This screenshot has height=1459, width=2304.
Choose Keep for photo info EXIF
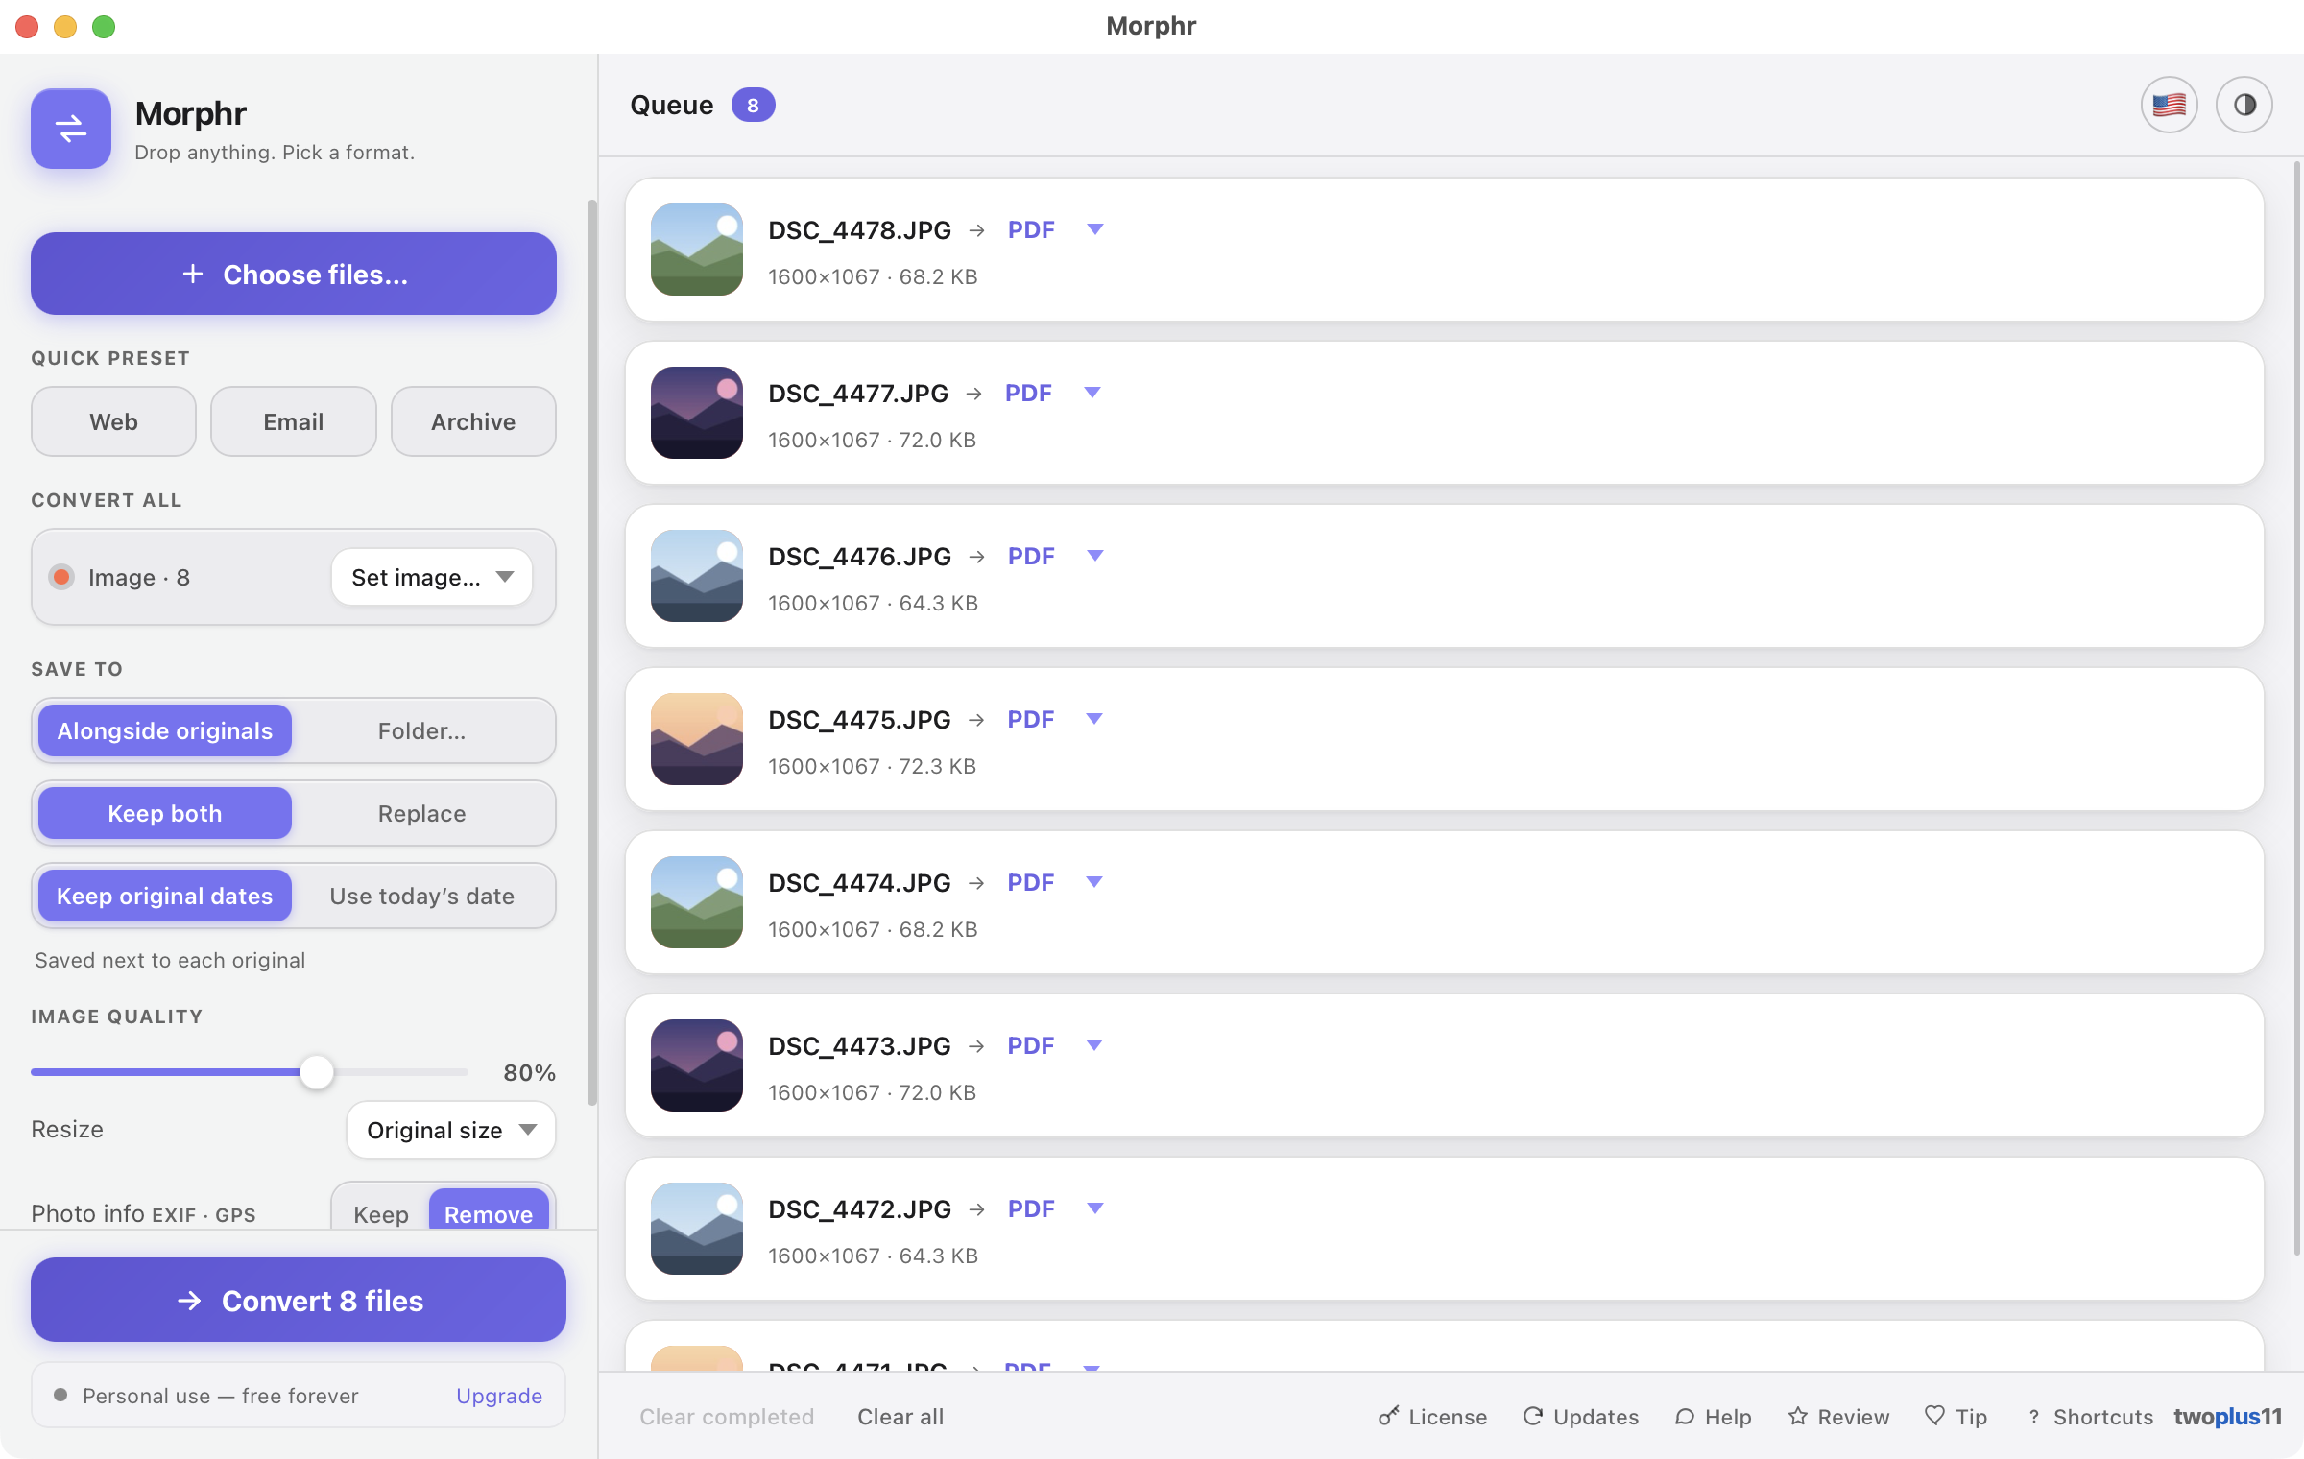[x=381, y=1213]
